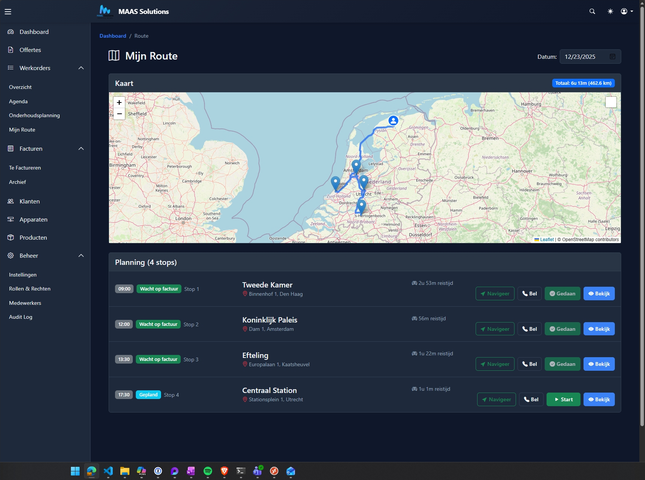Screen dimensions: 645x480
Task: Collapse the Facturen section
Action: click(81, 148)
